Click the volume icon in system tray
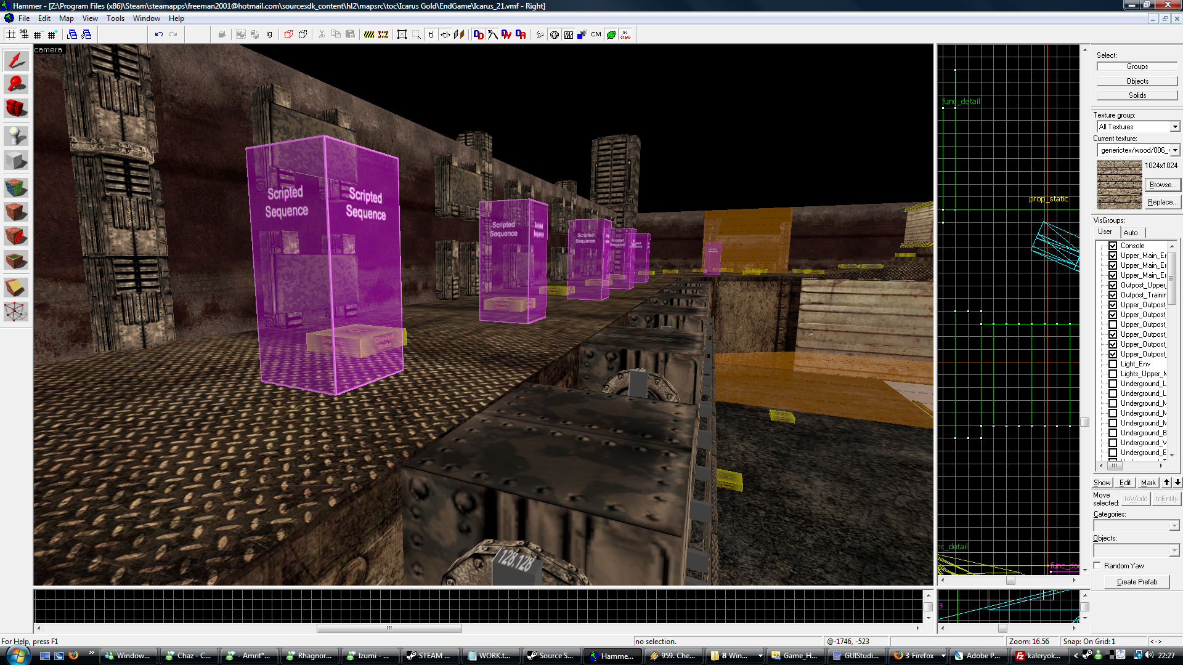Viewport: 1183px width, 665px height. (x=1148, y=655)
